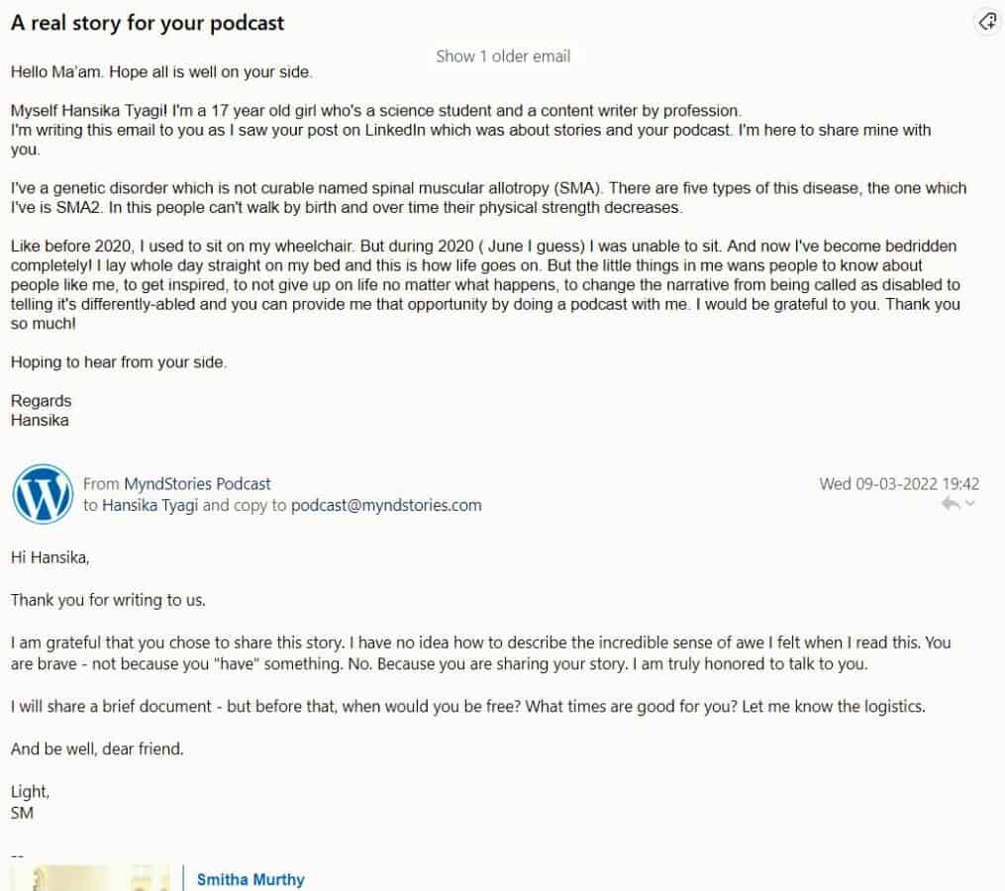The image size is (1005, 891).
Task: Click "Hoping to hear from your side."
Action: click(119, 362)
